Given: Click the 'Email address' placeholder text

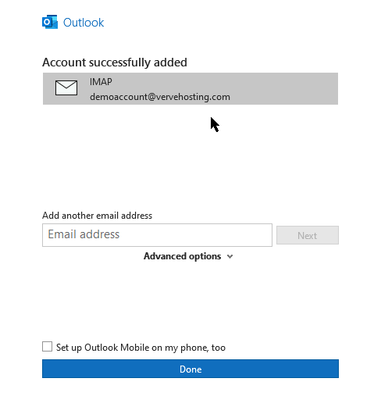Looking at the screenshot, I should tap(84, 234).
